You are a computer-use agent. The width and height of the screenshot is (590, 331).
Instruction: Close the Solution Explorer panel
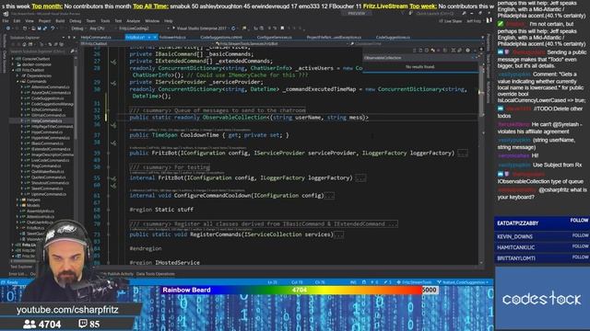(74, 38)
